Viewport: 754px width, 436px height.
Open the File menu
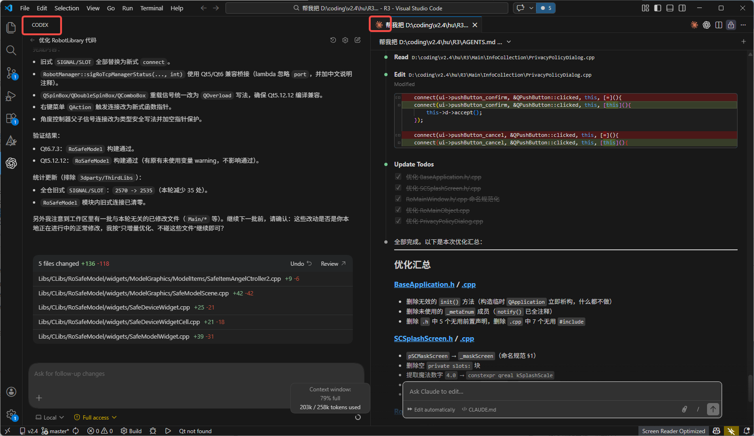click(25, 8)
